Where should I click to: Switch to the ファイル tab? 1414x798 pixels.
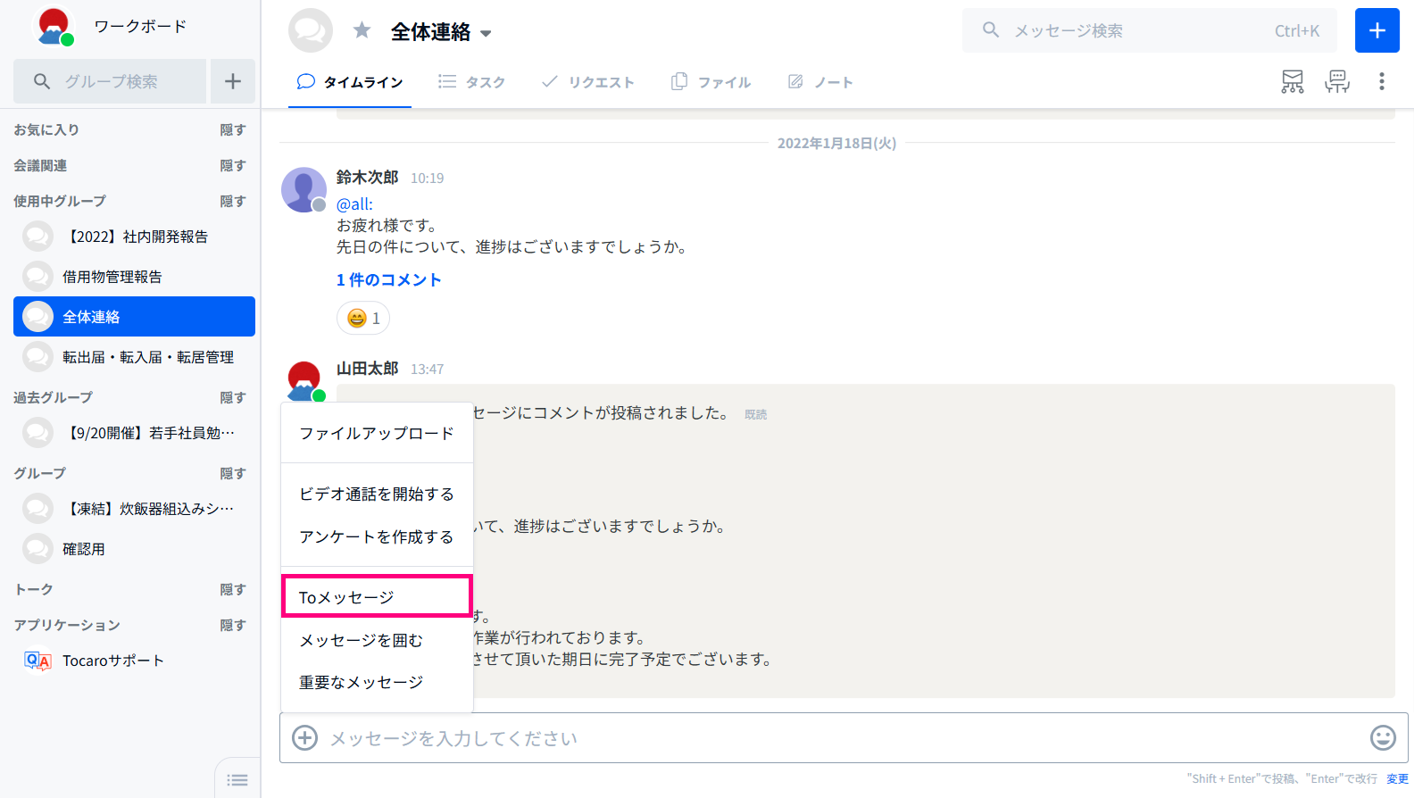point(711,82)
